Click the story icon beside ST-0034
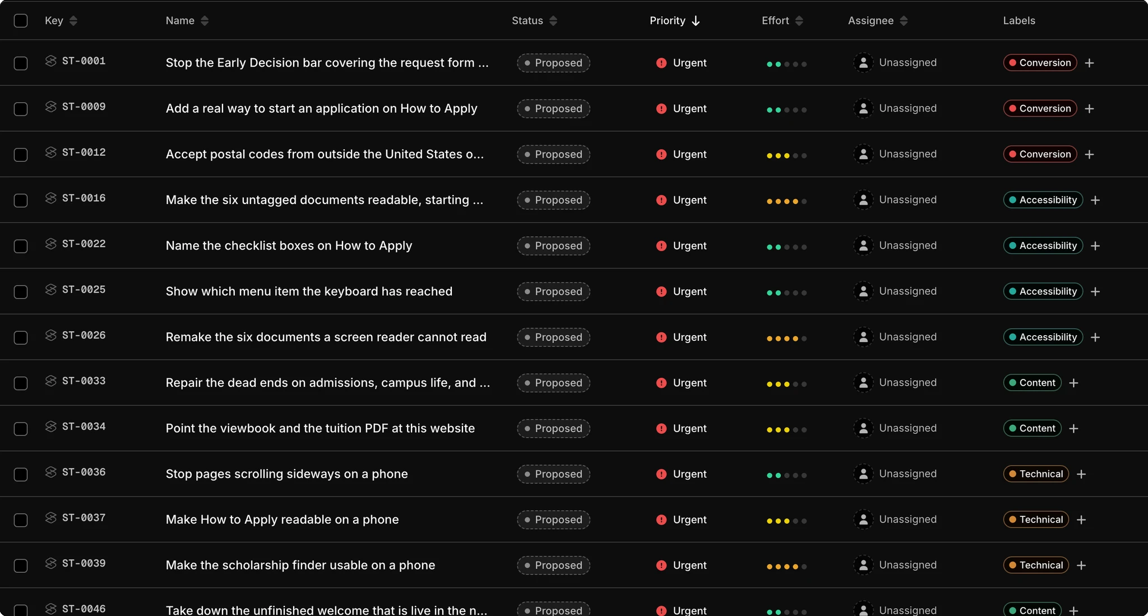The width and height of the screenshot is (1148, 616). (51, 427)
